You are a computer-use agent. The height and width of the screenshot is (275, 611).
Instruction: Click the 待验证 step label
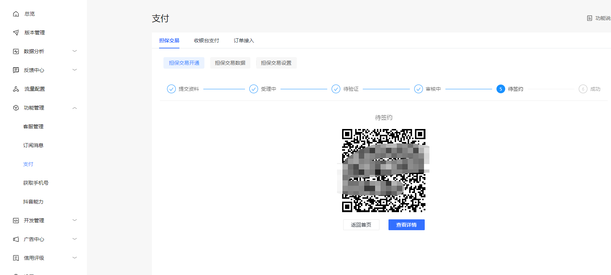point(351,89)
